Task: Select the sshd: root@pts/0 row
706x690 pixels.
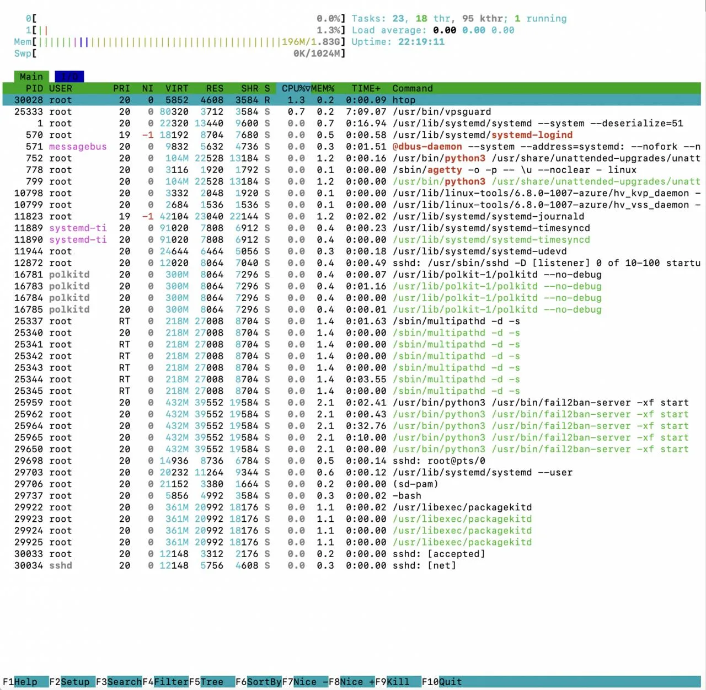Action: [352, 461]
